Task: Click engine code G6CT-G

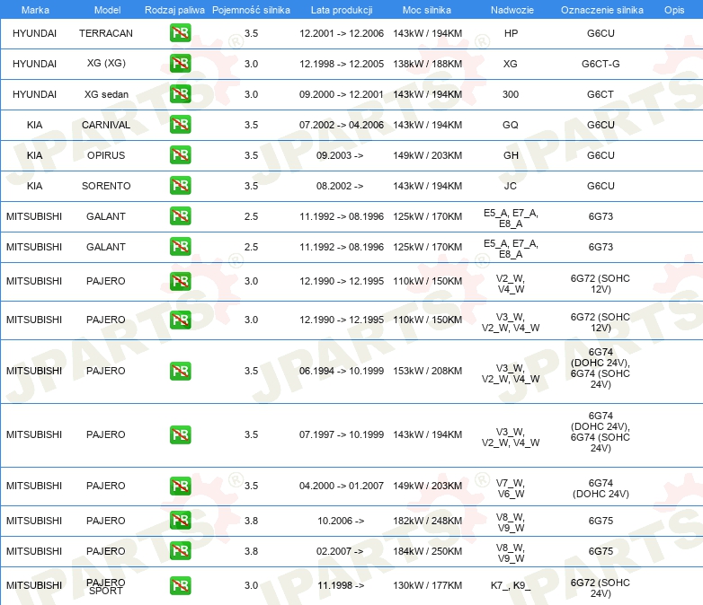Action: (x=601, y=64)
